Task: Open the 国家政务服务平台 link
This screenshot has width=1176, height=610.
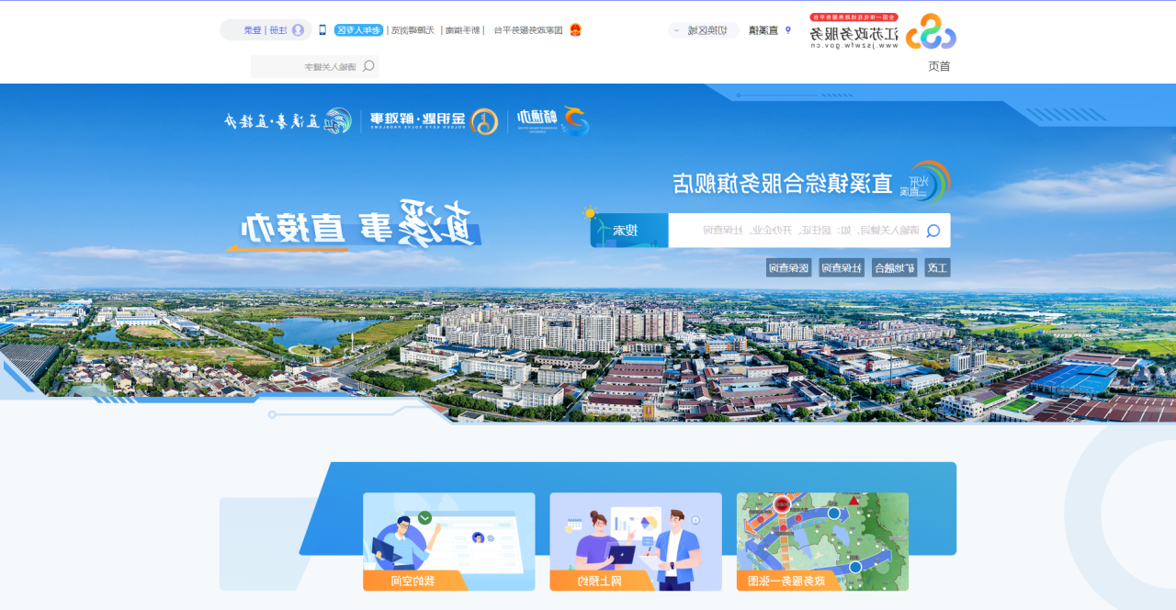Action: (x=528, y=30)
